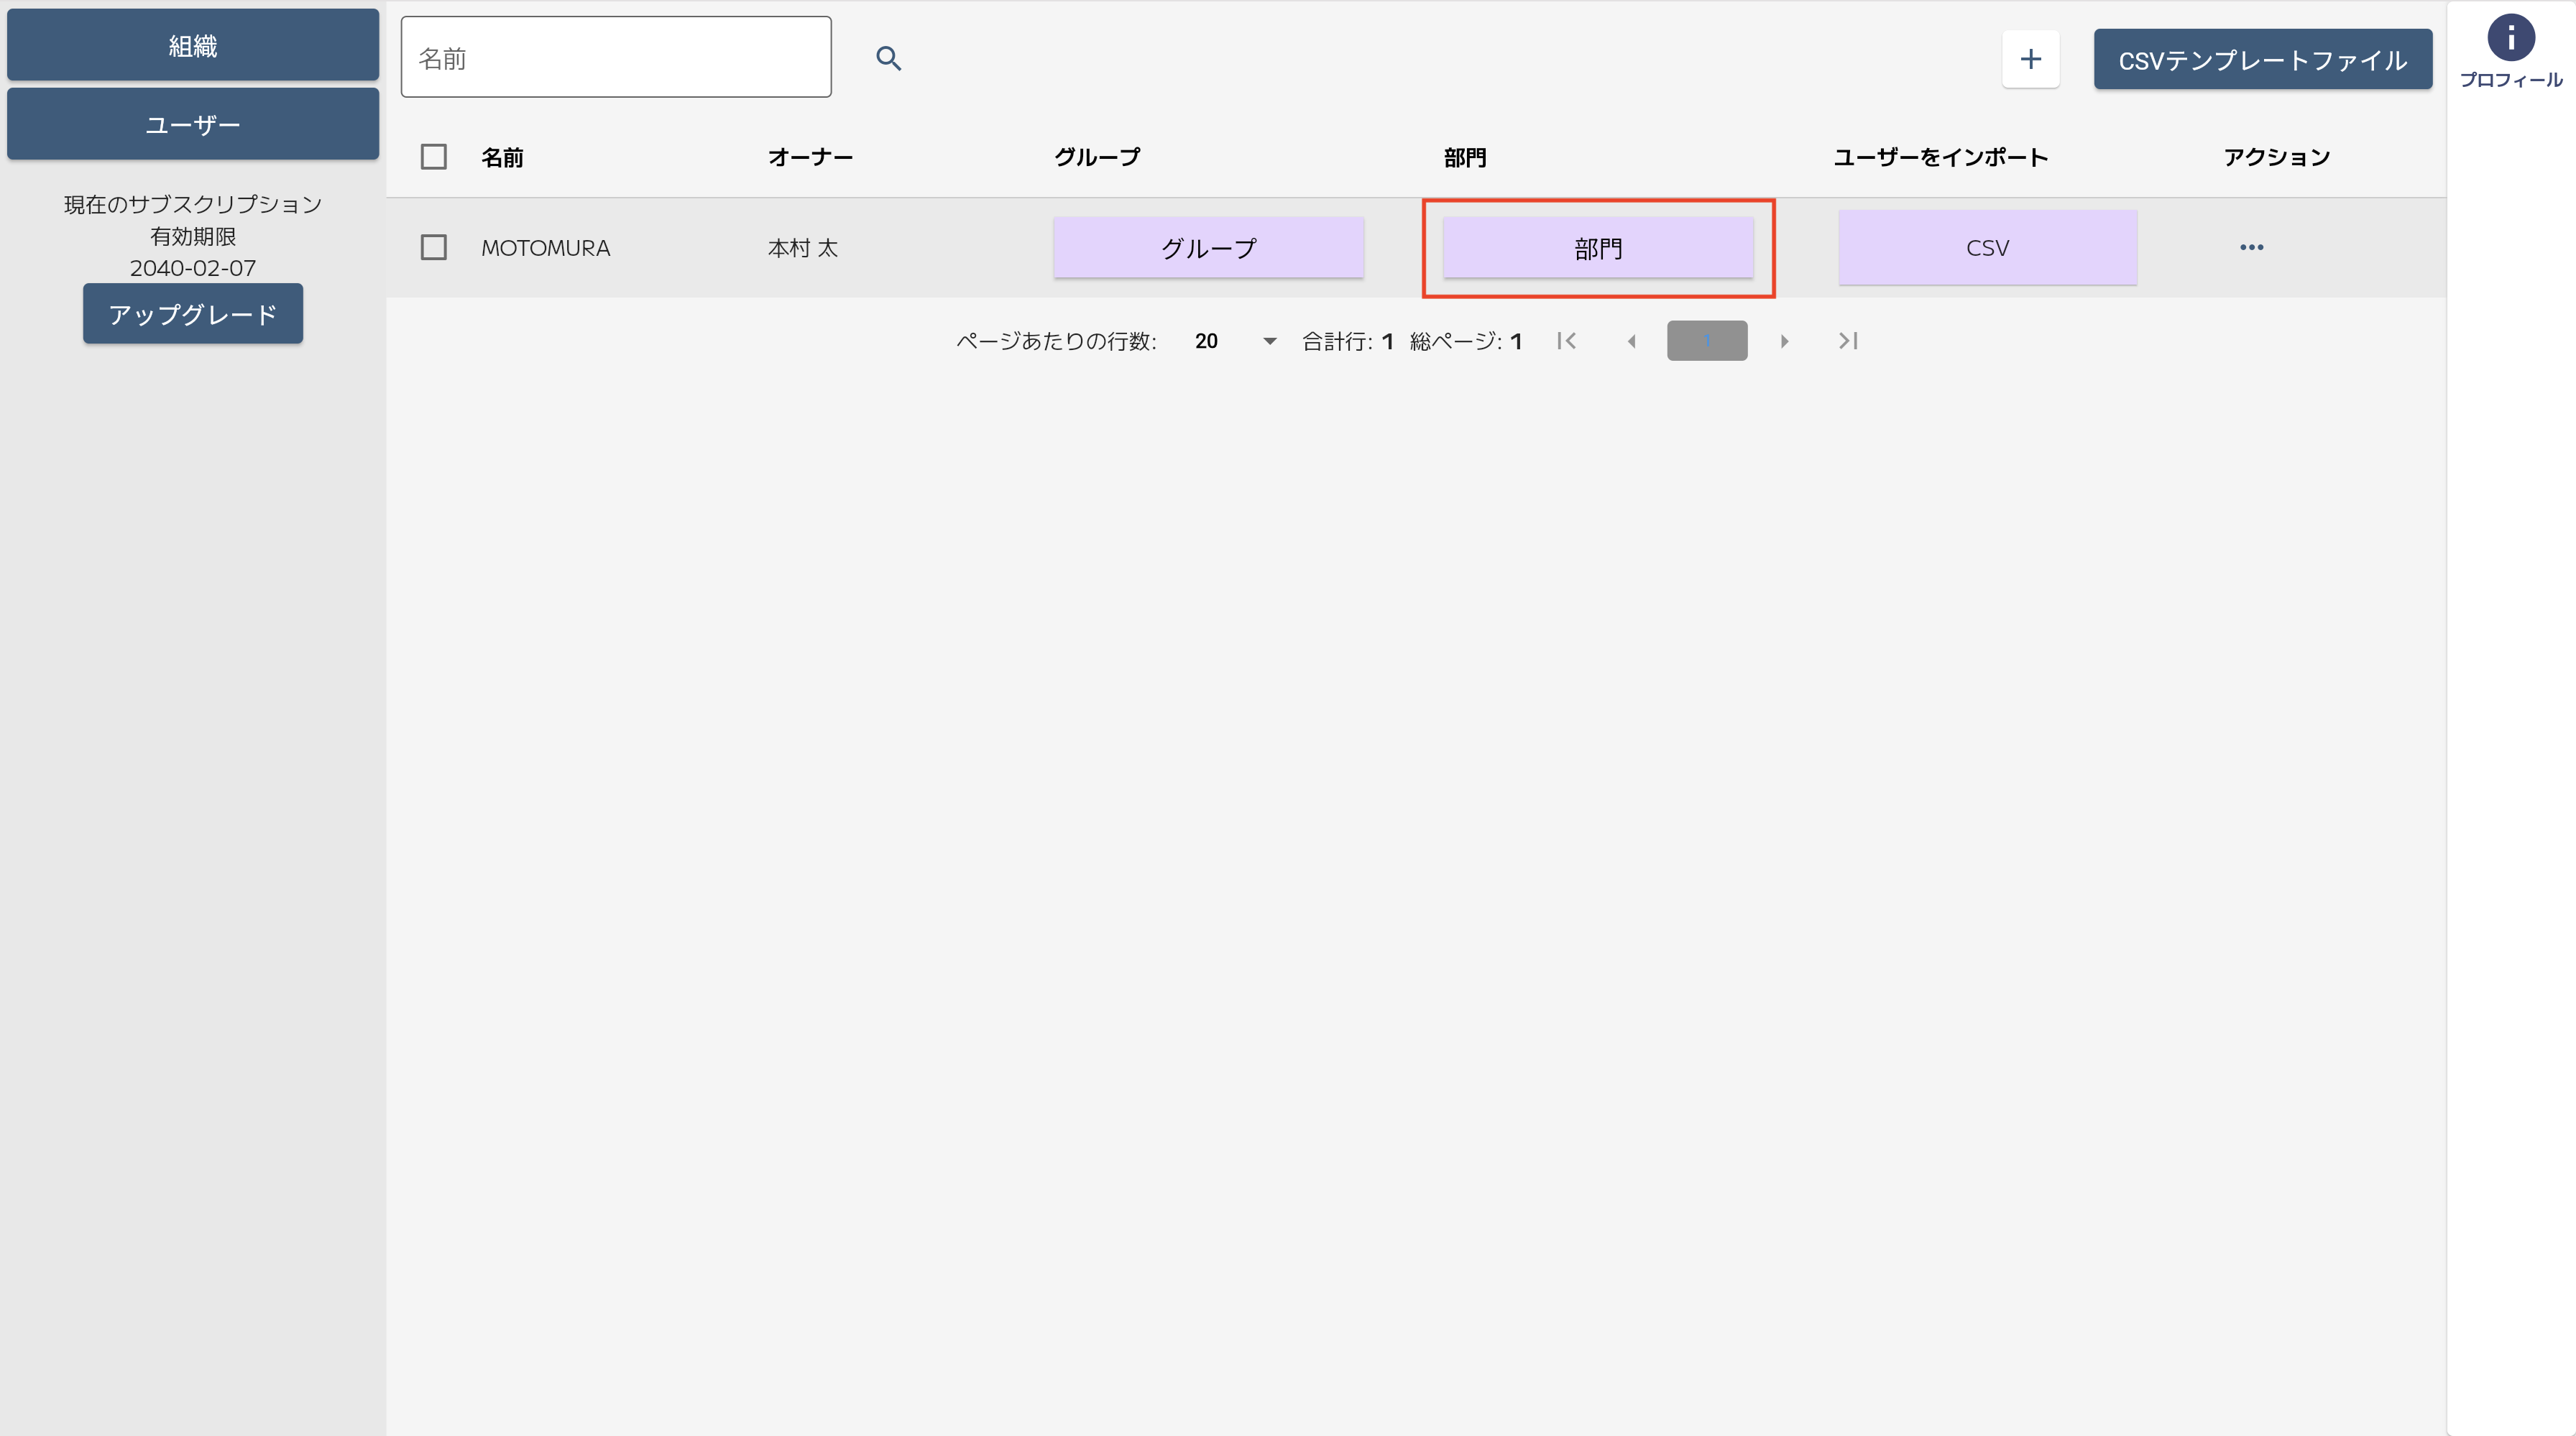Open グループ button for MOTOMURA
Viewport: 2576px width, 1436px height.
1208,248
